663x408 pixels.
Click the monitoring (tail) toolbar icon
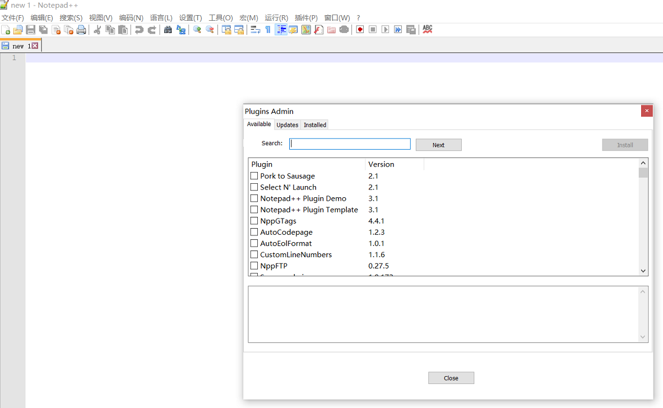[x=344, y=30]
